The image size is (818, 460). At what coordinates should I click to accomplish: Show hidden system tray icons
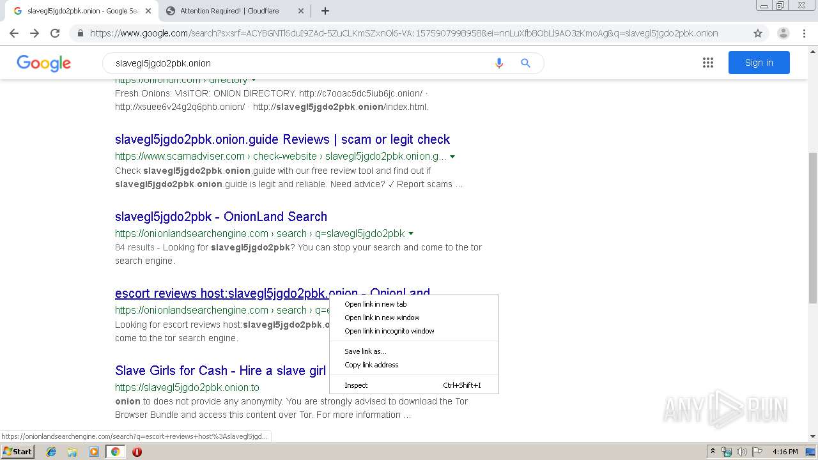(x=713, y=452)
